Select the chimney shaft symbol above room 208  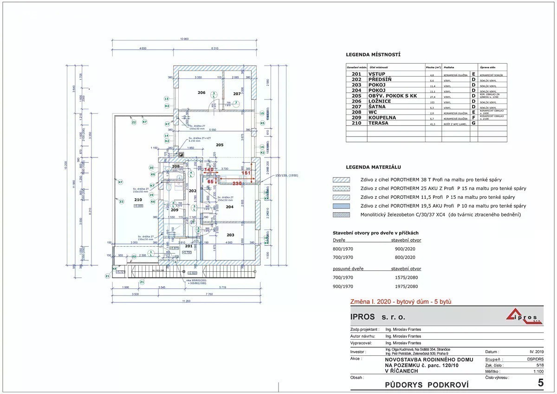181,155
